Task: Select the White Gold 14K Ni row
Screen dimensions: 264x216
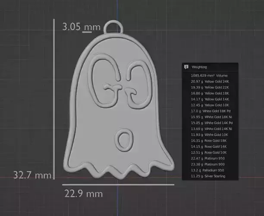Action: click(211, 129)
